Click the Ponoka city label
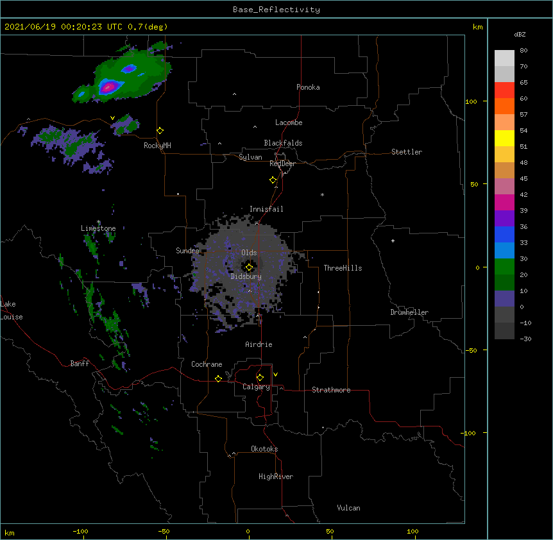The height and width of the screenshot is (540, 553). click(x=308, y=87)
